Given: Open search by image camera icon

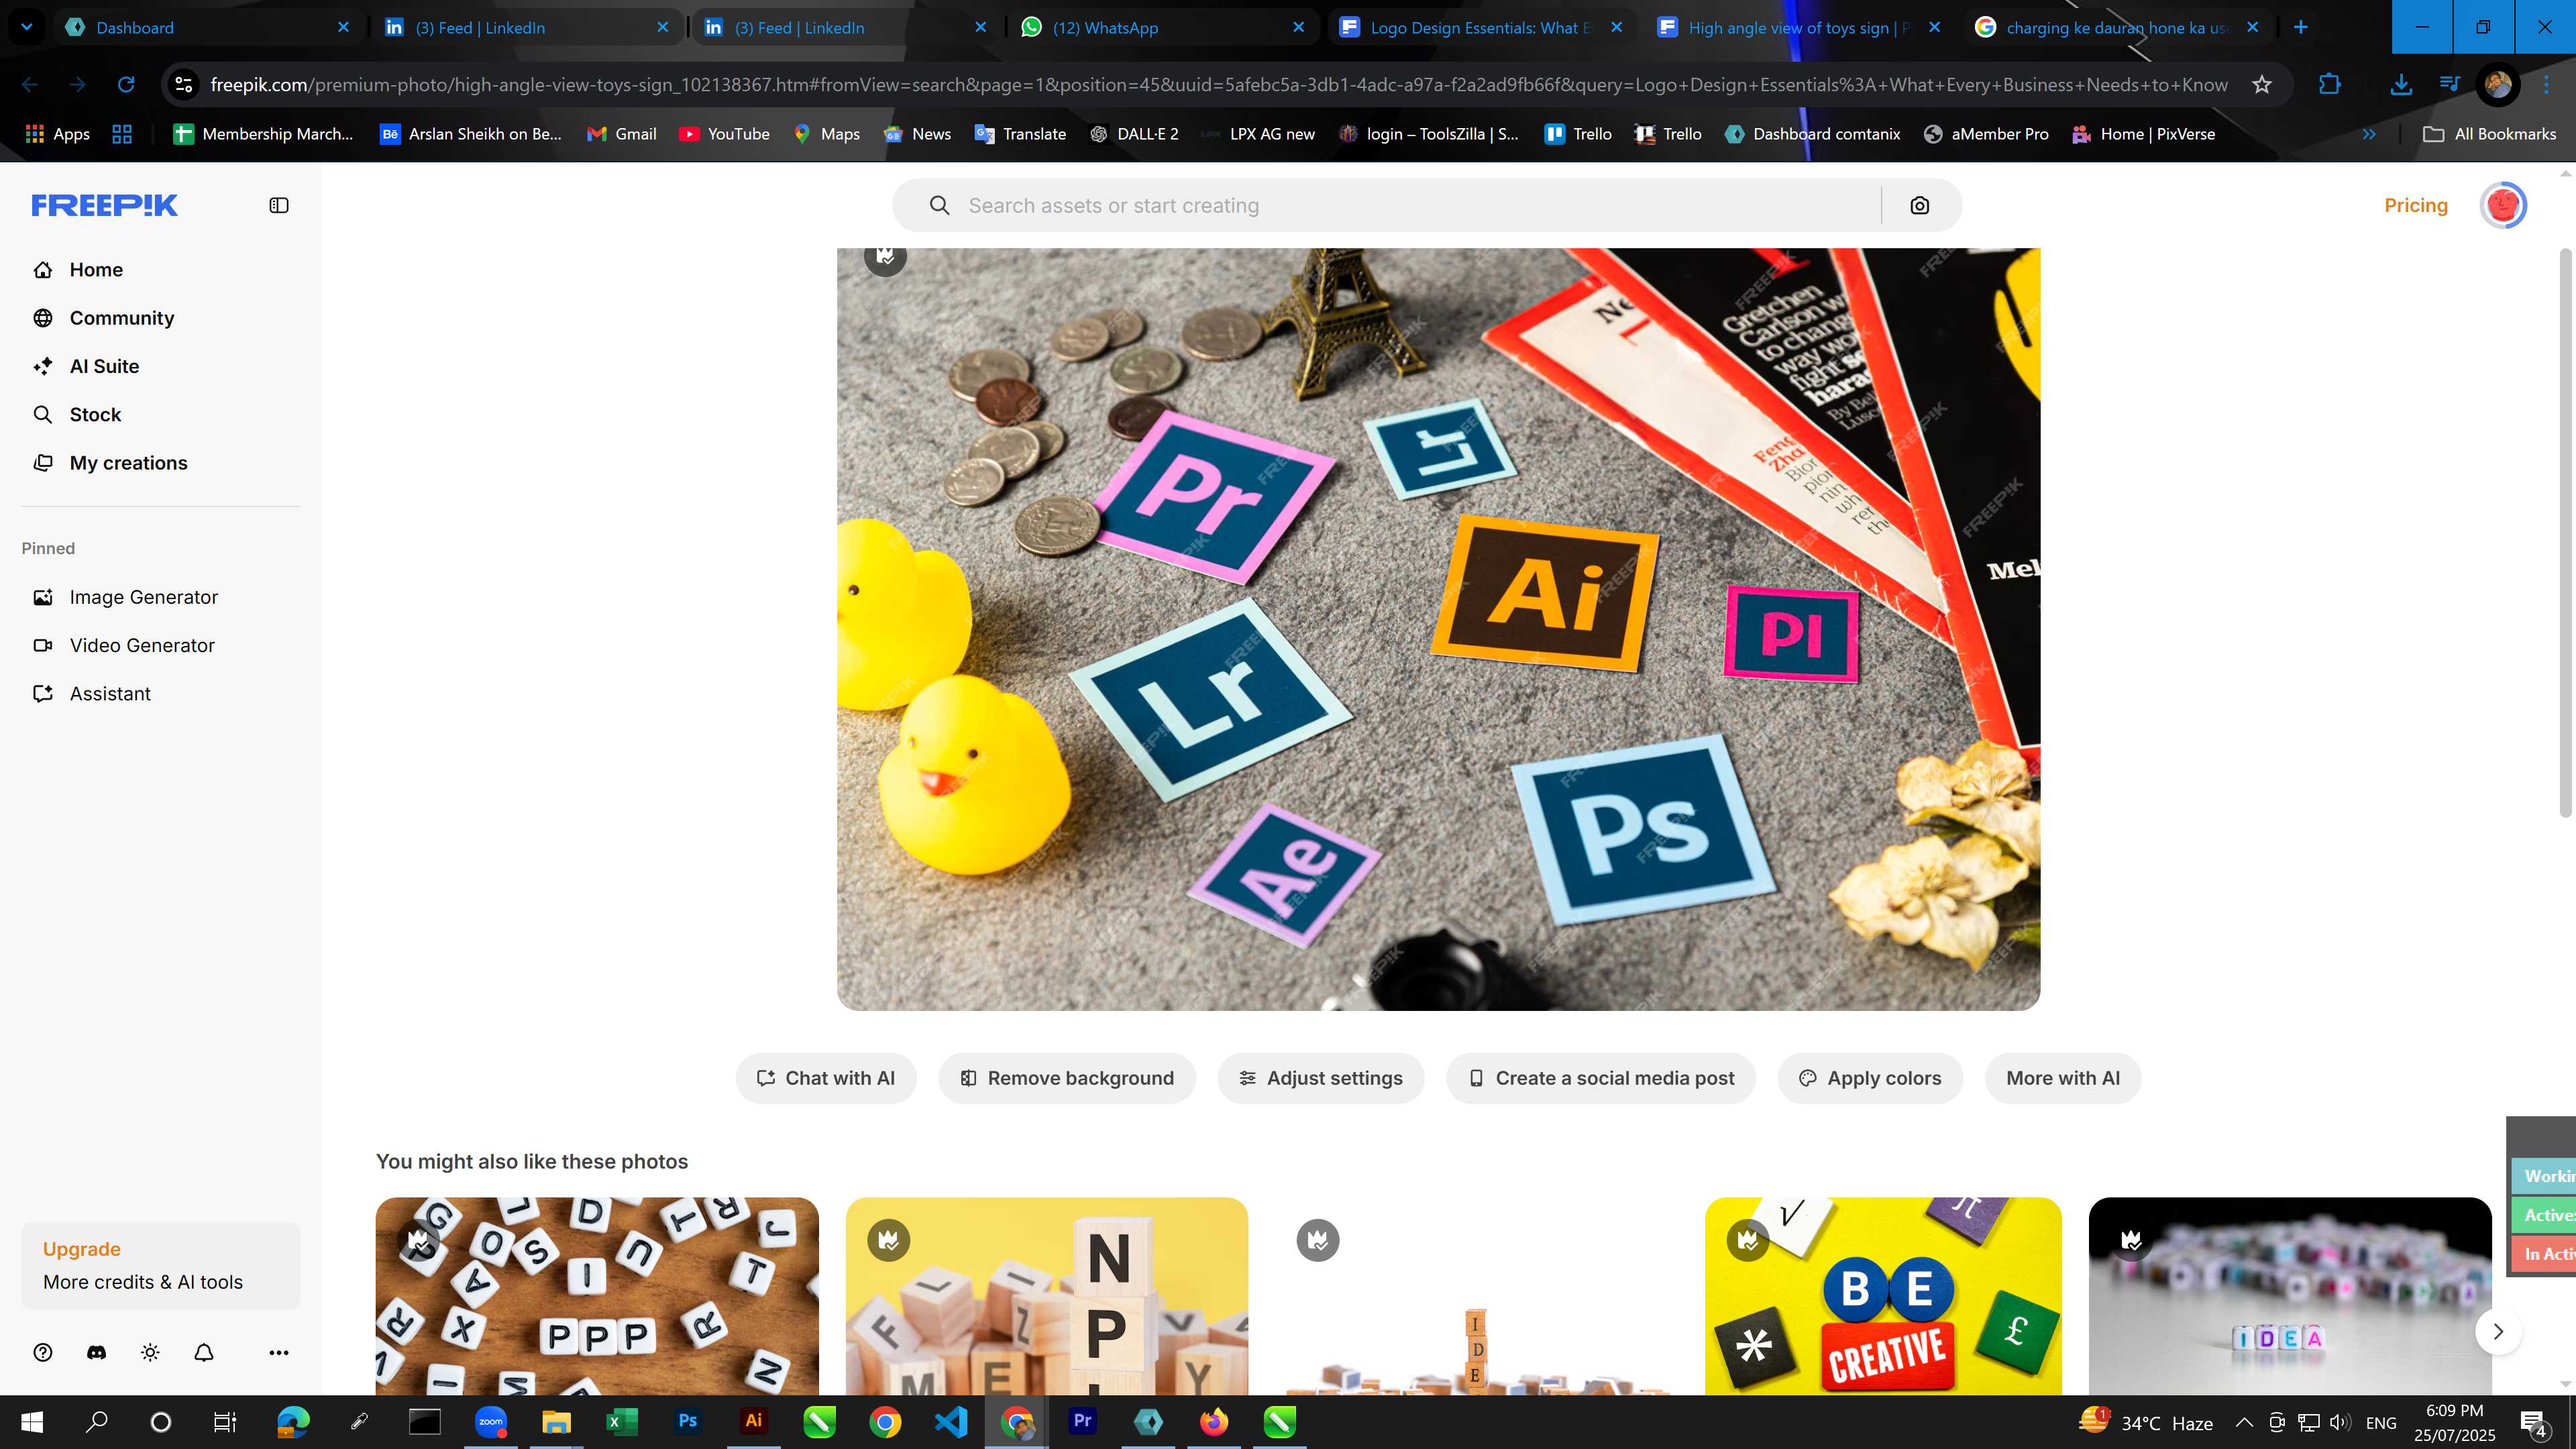Looking at the screenshot, I should 1919,205.
